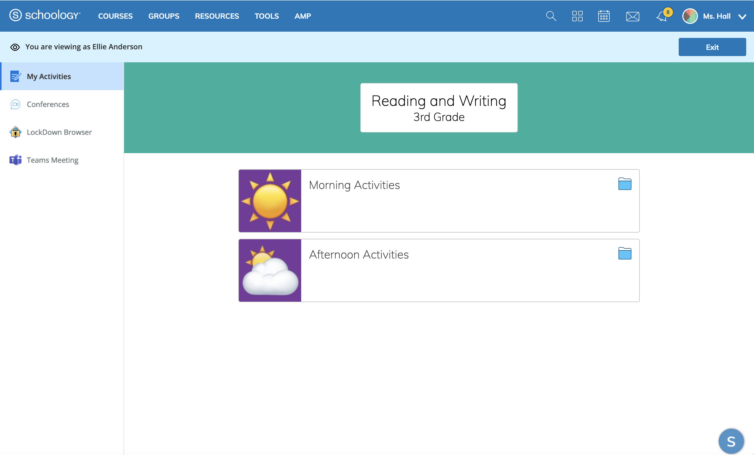Expand the Ms. Hall account dropdown arrow
Screen dimensions: 754x455
click(x=742, y=17)
